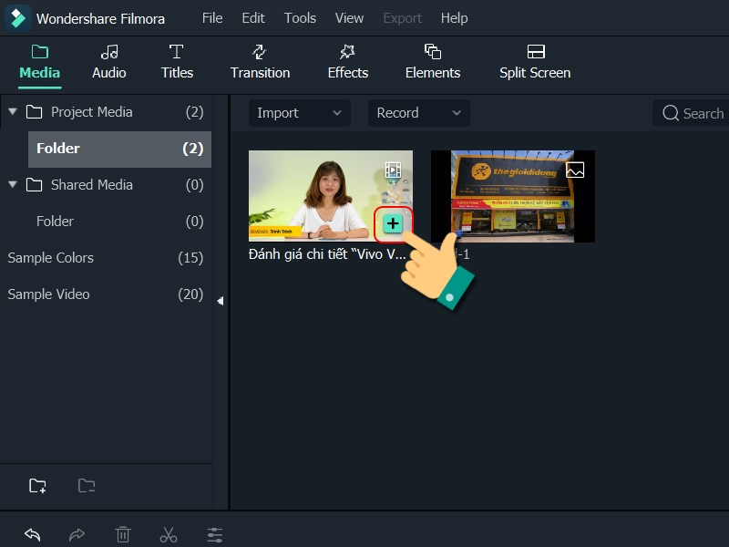Open the Effects panel
Viewport: 729px width, 547px height.
click(347, 62)
